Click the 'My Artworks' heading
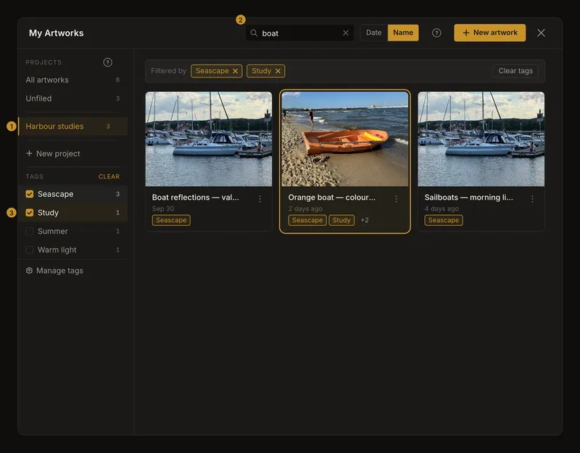The image size is (580, 453). pyautogui.click(x=57, y=33)
